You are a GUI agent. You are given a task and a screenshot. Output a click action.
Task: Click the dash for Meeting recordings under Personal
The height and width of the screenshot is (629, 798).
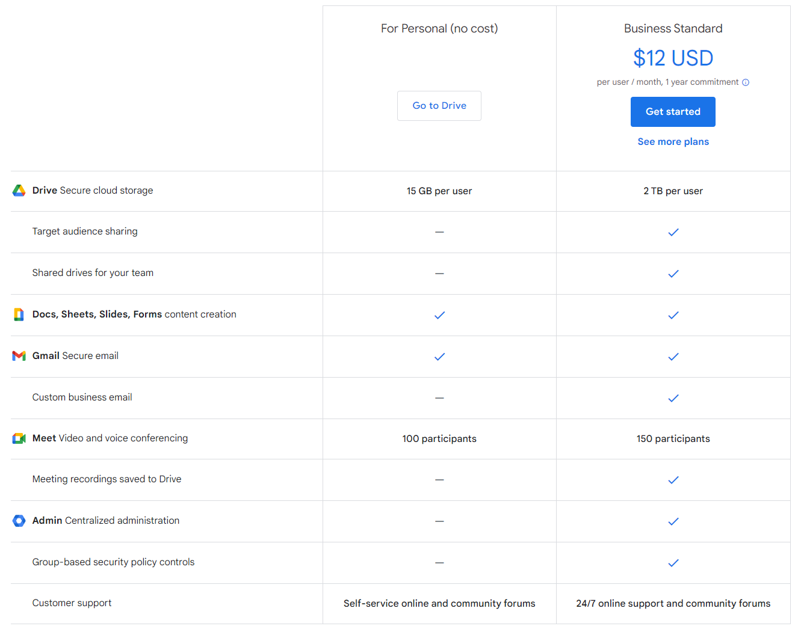coord(439,480)
